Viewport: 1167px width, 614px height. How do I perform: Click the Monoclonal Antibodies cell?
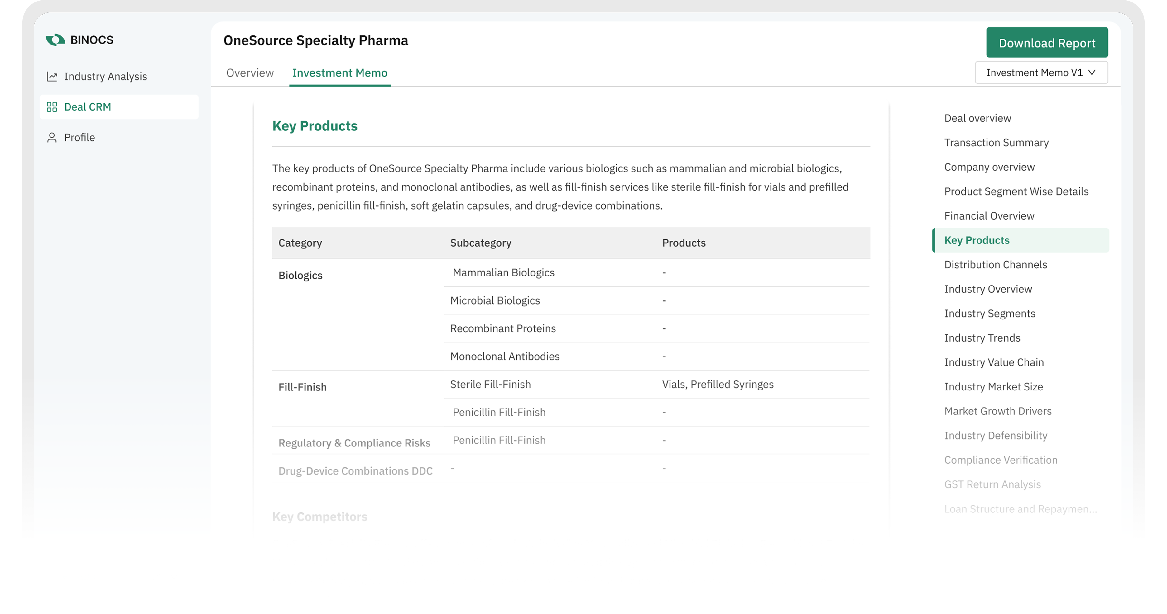[x=505, y=357]
